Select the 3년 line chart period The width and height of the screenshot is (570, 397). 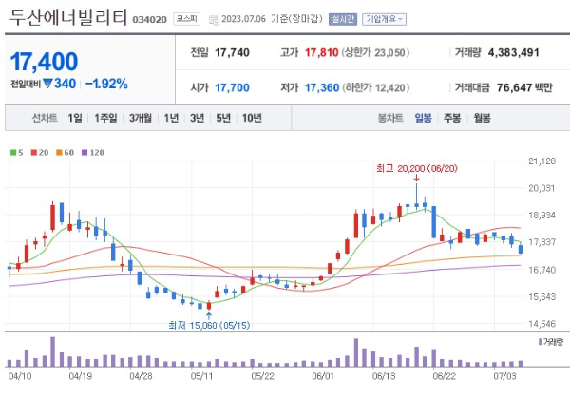click(198, 118)
